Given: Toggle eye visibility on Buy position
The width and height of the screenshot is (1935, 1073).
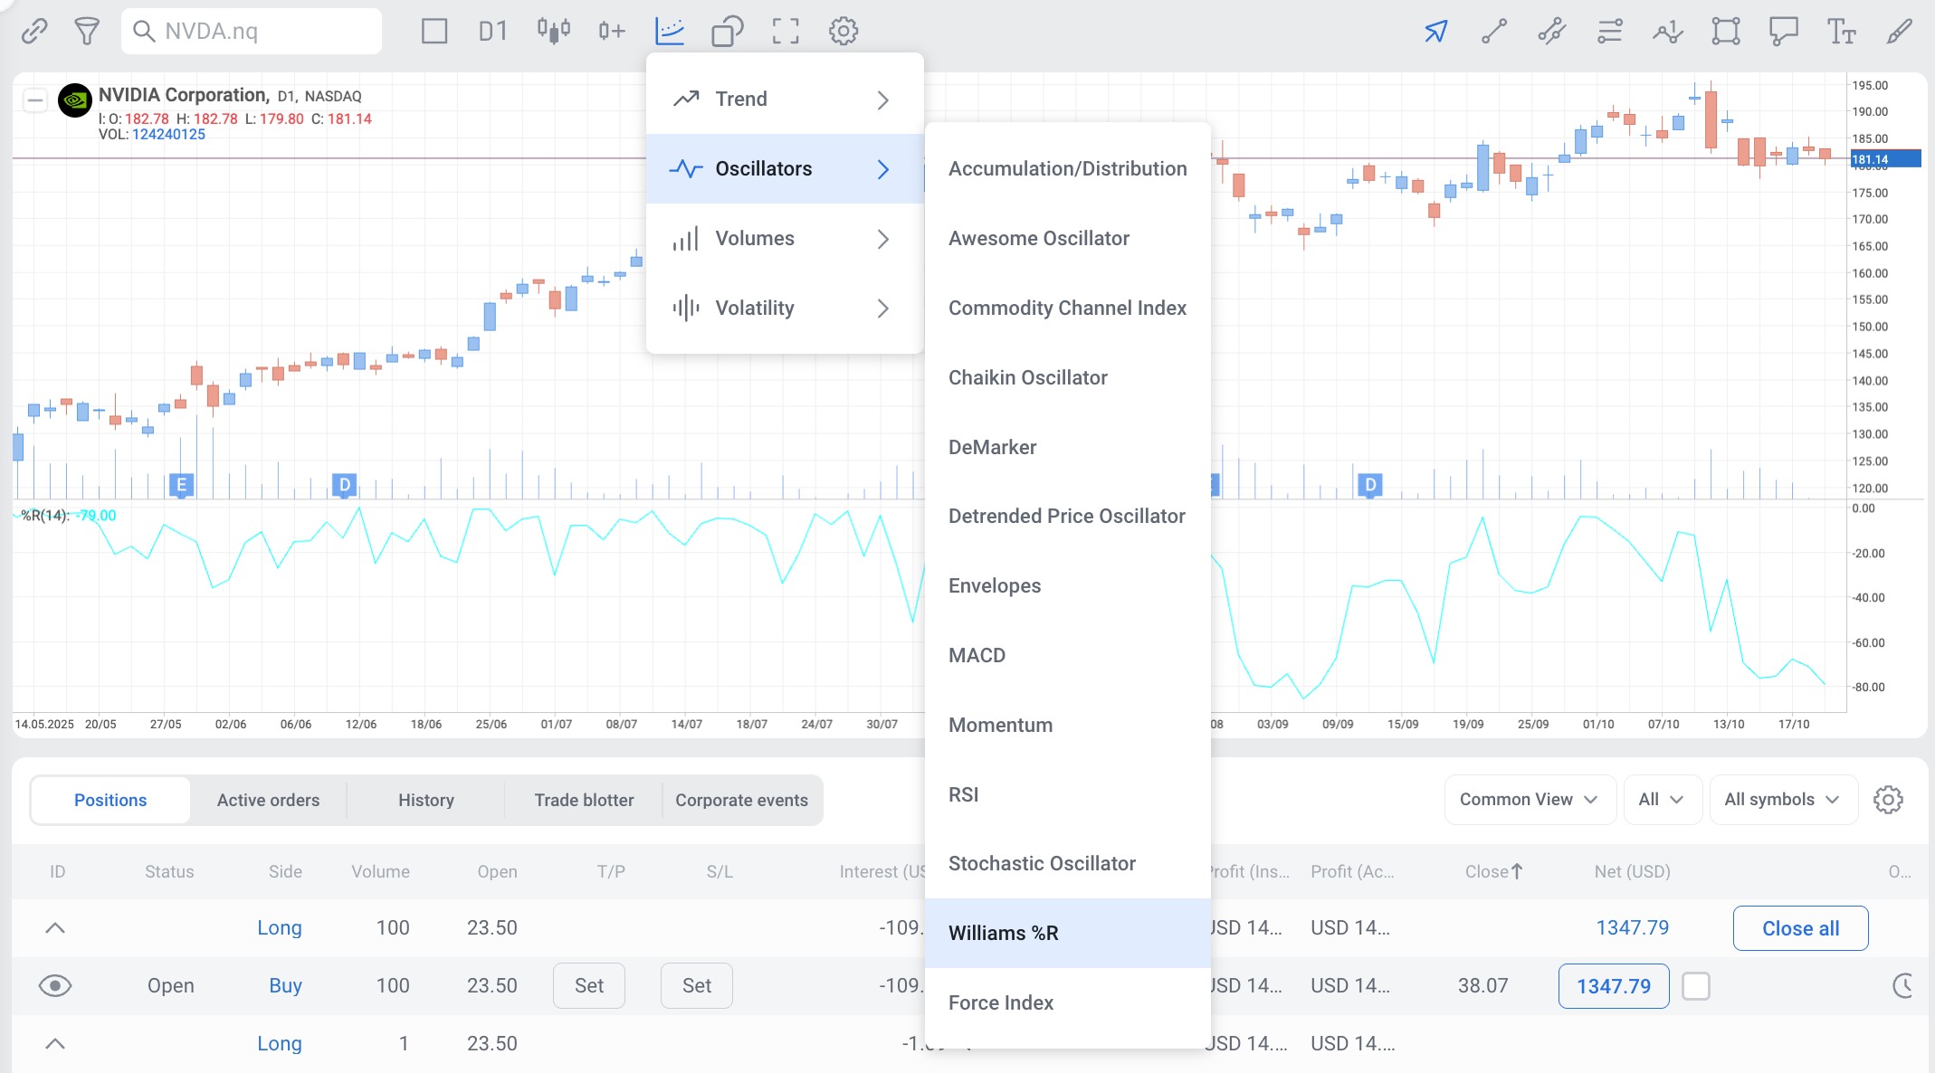Looking at the screenshot, I should pyautogui.click(x=55, y=985).
